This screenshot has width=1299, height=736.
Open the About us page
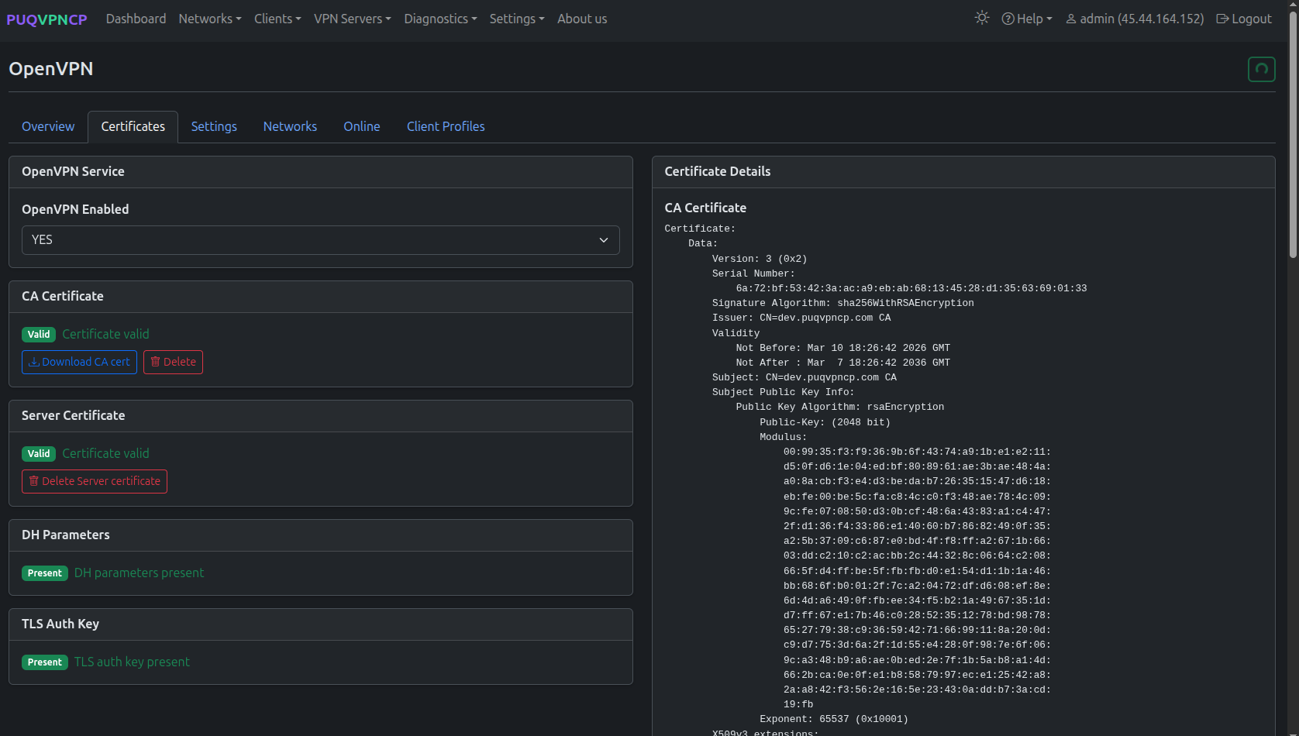tap(582, 19)
